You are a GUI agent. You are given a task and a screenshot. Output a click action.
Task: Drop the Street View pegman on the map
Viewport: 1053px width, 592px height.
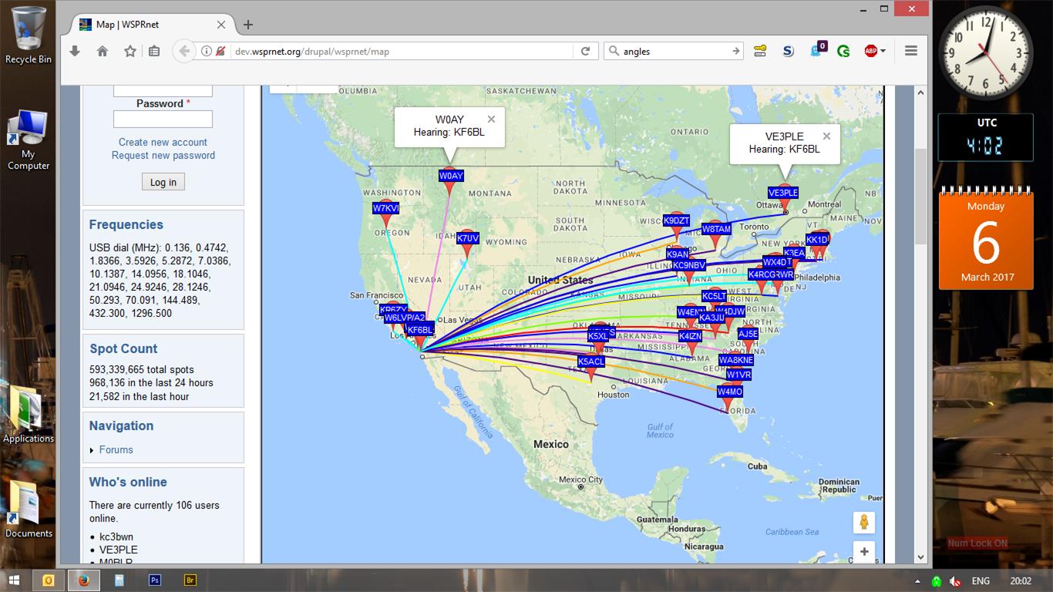click(x=863, y=522)
